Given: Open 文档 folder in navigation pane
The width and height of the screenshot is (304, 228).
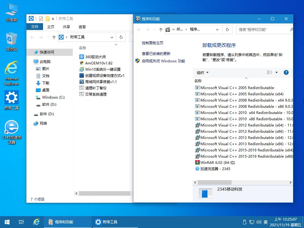Looking at the screenshot, I should (43, 76).
